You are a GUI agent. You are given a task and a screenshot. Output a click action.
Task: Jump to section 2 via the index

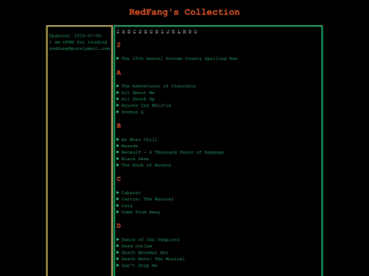point(118,31)
